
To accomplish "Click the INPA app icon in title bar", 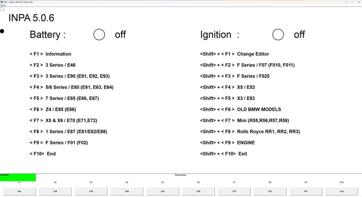I will tap(2, 2).
